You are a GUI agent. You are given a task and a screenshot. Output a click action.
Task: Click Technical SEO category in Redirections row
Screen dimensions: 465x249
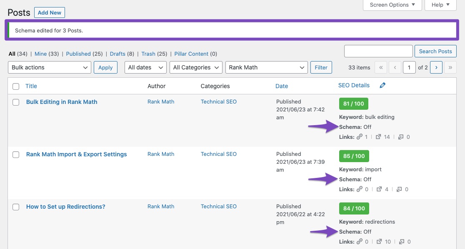(219, 207)
